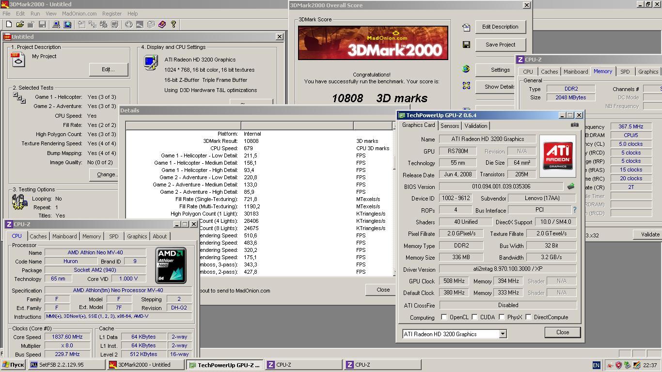This screenshot has height=372, width=662.
Task: Click Edit... in Project Description
Action: [108, 69]
